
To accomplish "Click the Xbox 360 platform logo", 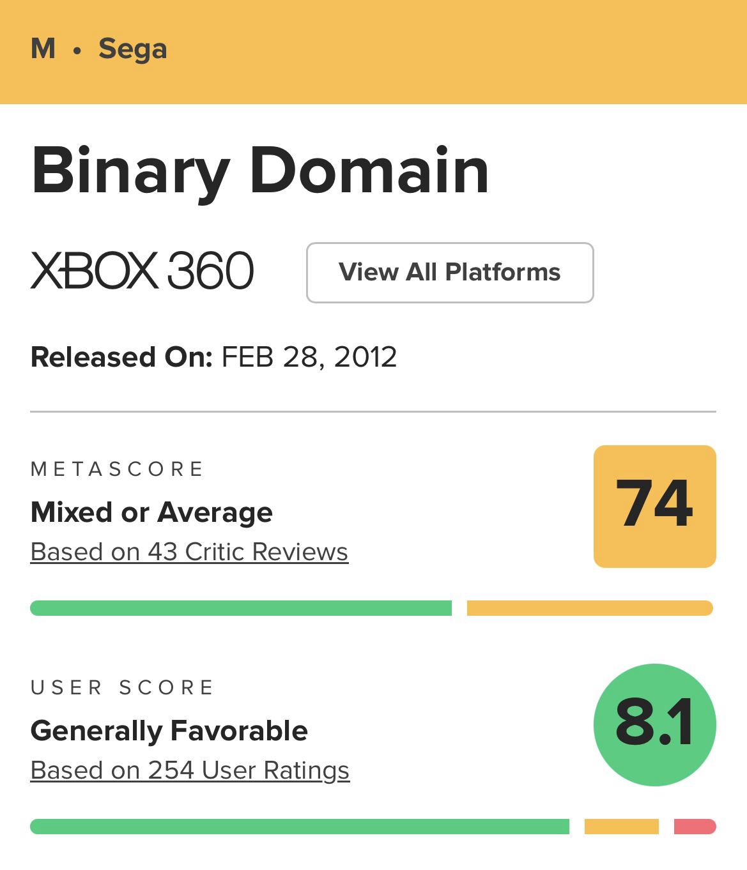I will (x=142, y=271).
